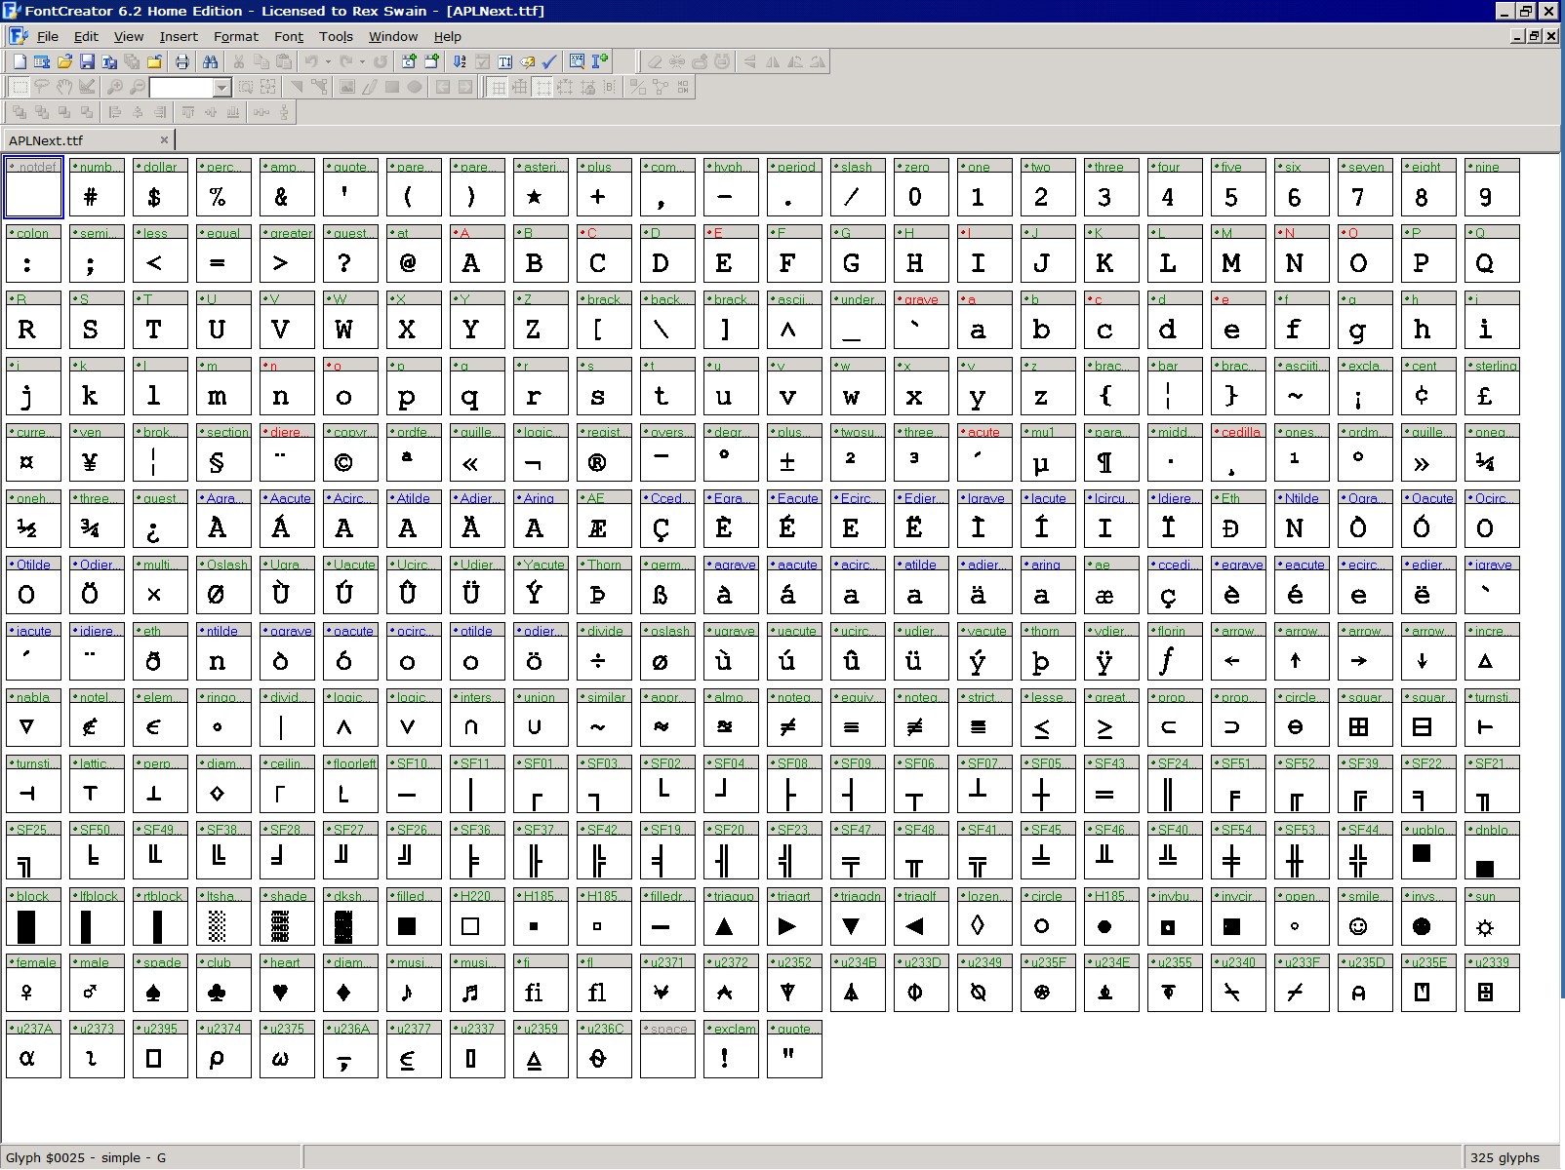
Task: Select the sterling pound glyph cell
Action: coord(1492,386)
